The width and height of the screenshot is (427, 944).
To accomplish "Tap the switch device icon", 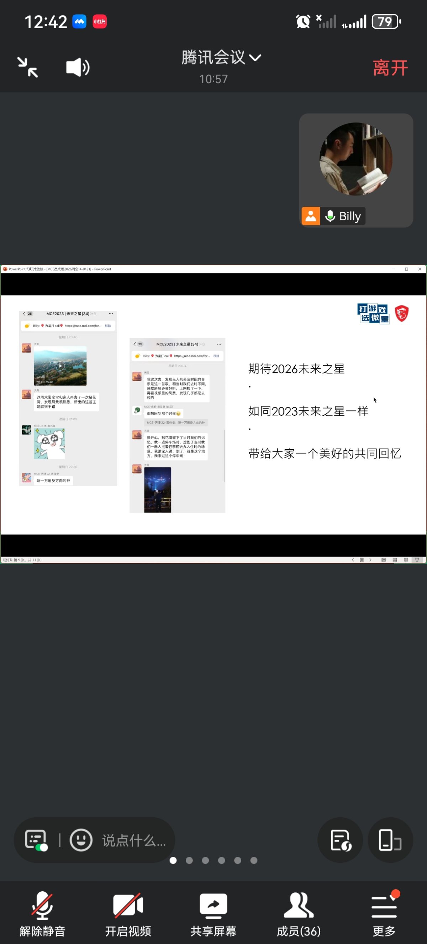I will [x=390, y=840].
